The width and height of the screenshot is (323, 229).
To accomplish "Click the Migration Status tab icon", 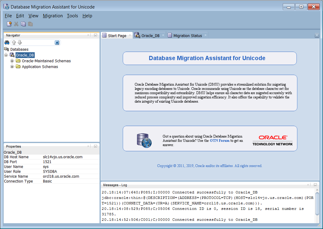I will pyautogui.click(x=170, y=35).
